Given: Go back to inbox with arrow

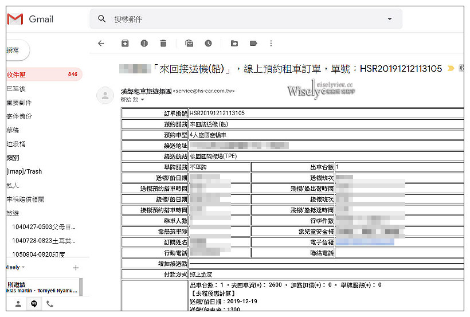Looking at the screenshot, I should [x=101, y=44].
